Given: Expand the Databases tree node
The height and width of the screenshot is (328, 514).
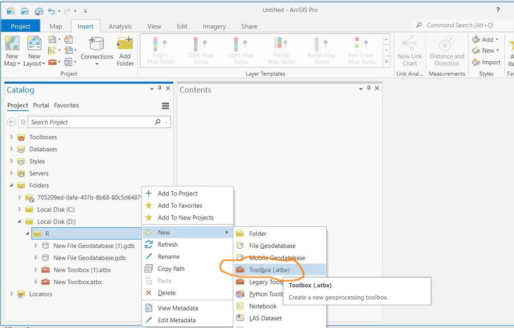Looking at the screenshot, I should click(x=12, y=149).
